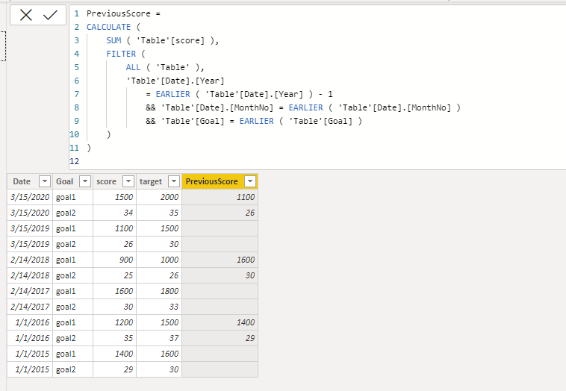Select the 3/15/2019 goal1 date cell
566x391 pixels.
30,228
